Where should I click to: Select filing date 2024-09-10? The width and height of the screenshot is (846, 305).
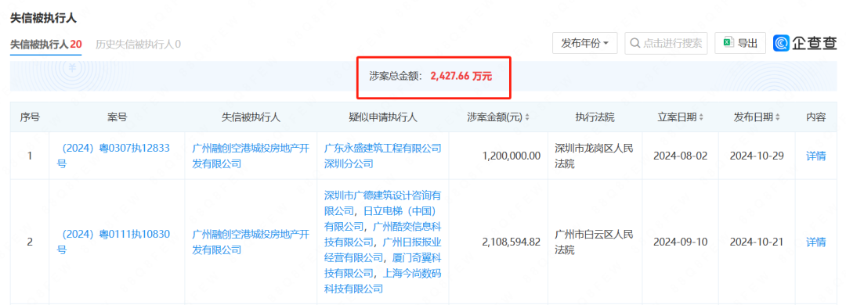tap(680, 242)
